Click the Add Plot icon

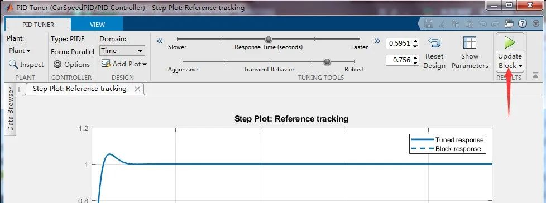point(106,64)
